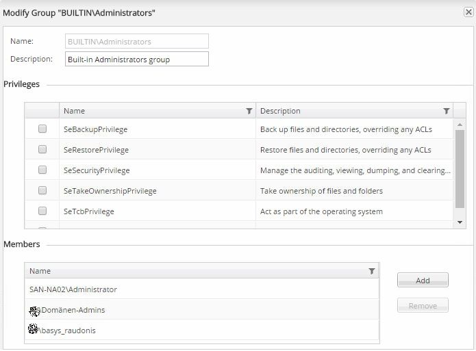This screenshot has height=351, width=476.
Task: Click the icon beside basys_raudonis member
Action: click(33, 330)
